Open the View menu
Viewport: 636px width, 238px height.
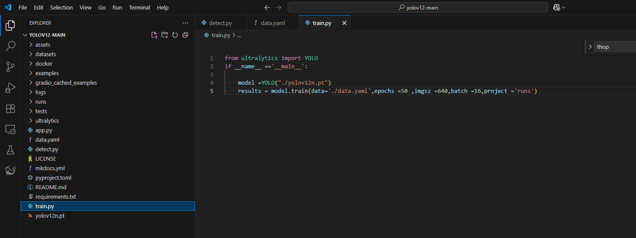tap(86, 7)
